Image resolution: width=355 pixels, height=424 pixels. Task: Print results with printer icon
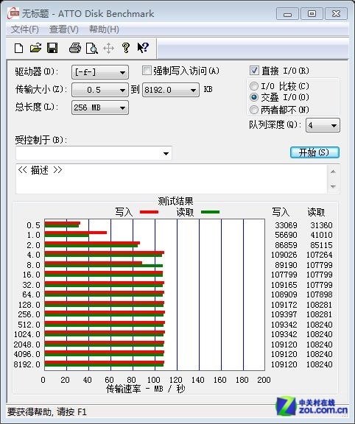pos(75,48)
